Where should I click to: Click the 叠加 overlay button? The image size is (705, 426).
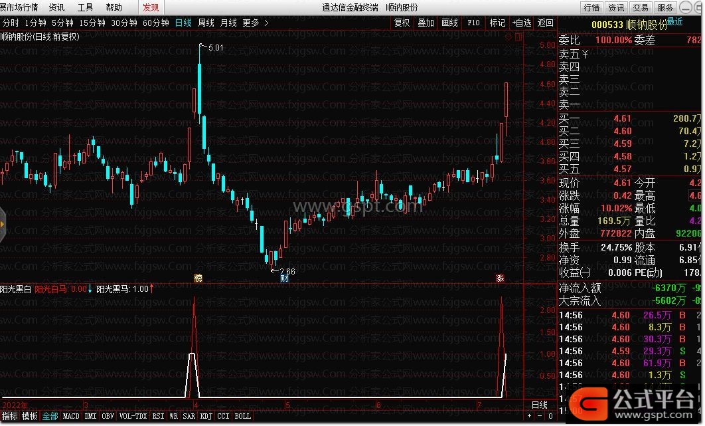click(x=426, y=23)
